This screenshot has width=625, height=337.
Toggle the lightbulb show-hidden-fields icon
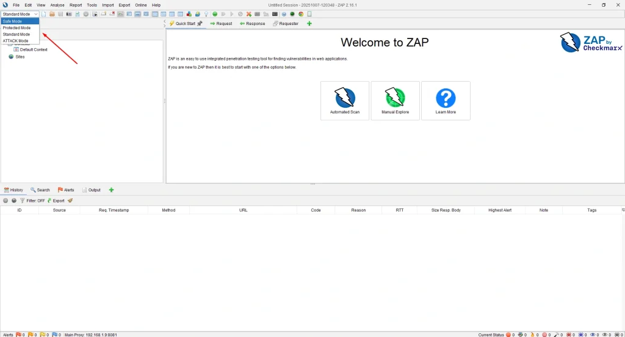click(x=206, y=13)
